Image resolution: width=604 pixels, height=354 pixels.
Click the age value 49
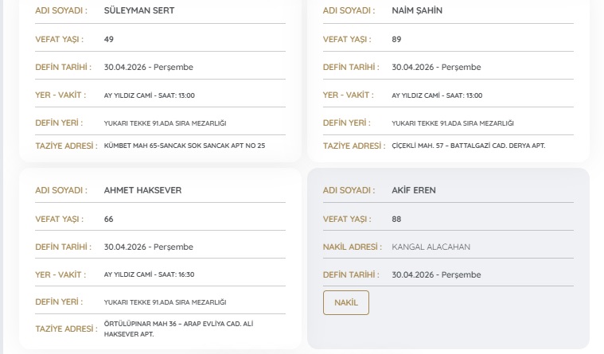point(109,39)
